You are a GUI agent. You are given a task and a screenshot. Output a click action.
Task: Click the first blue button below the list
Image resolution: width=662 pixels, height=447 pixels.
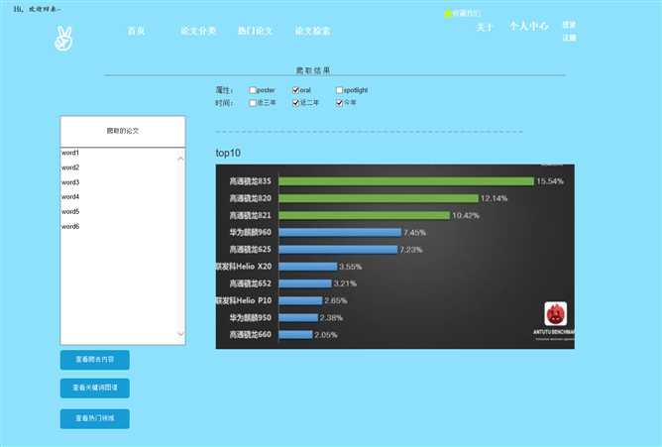pos(94,360)
